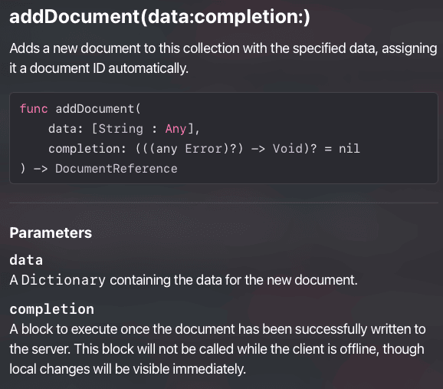Click 'it a document ID automatically.' text line
Screen dimensions: 443x389
pyautogui.click(x=99, y=68)
